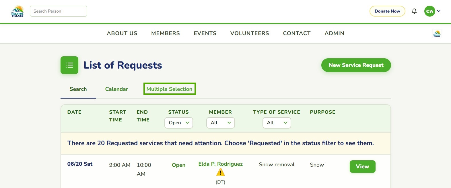Expand the account menu chevron
The width and height of the screenshot is (451, 188).
pyautogui.click(x=439, y=11)
